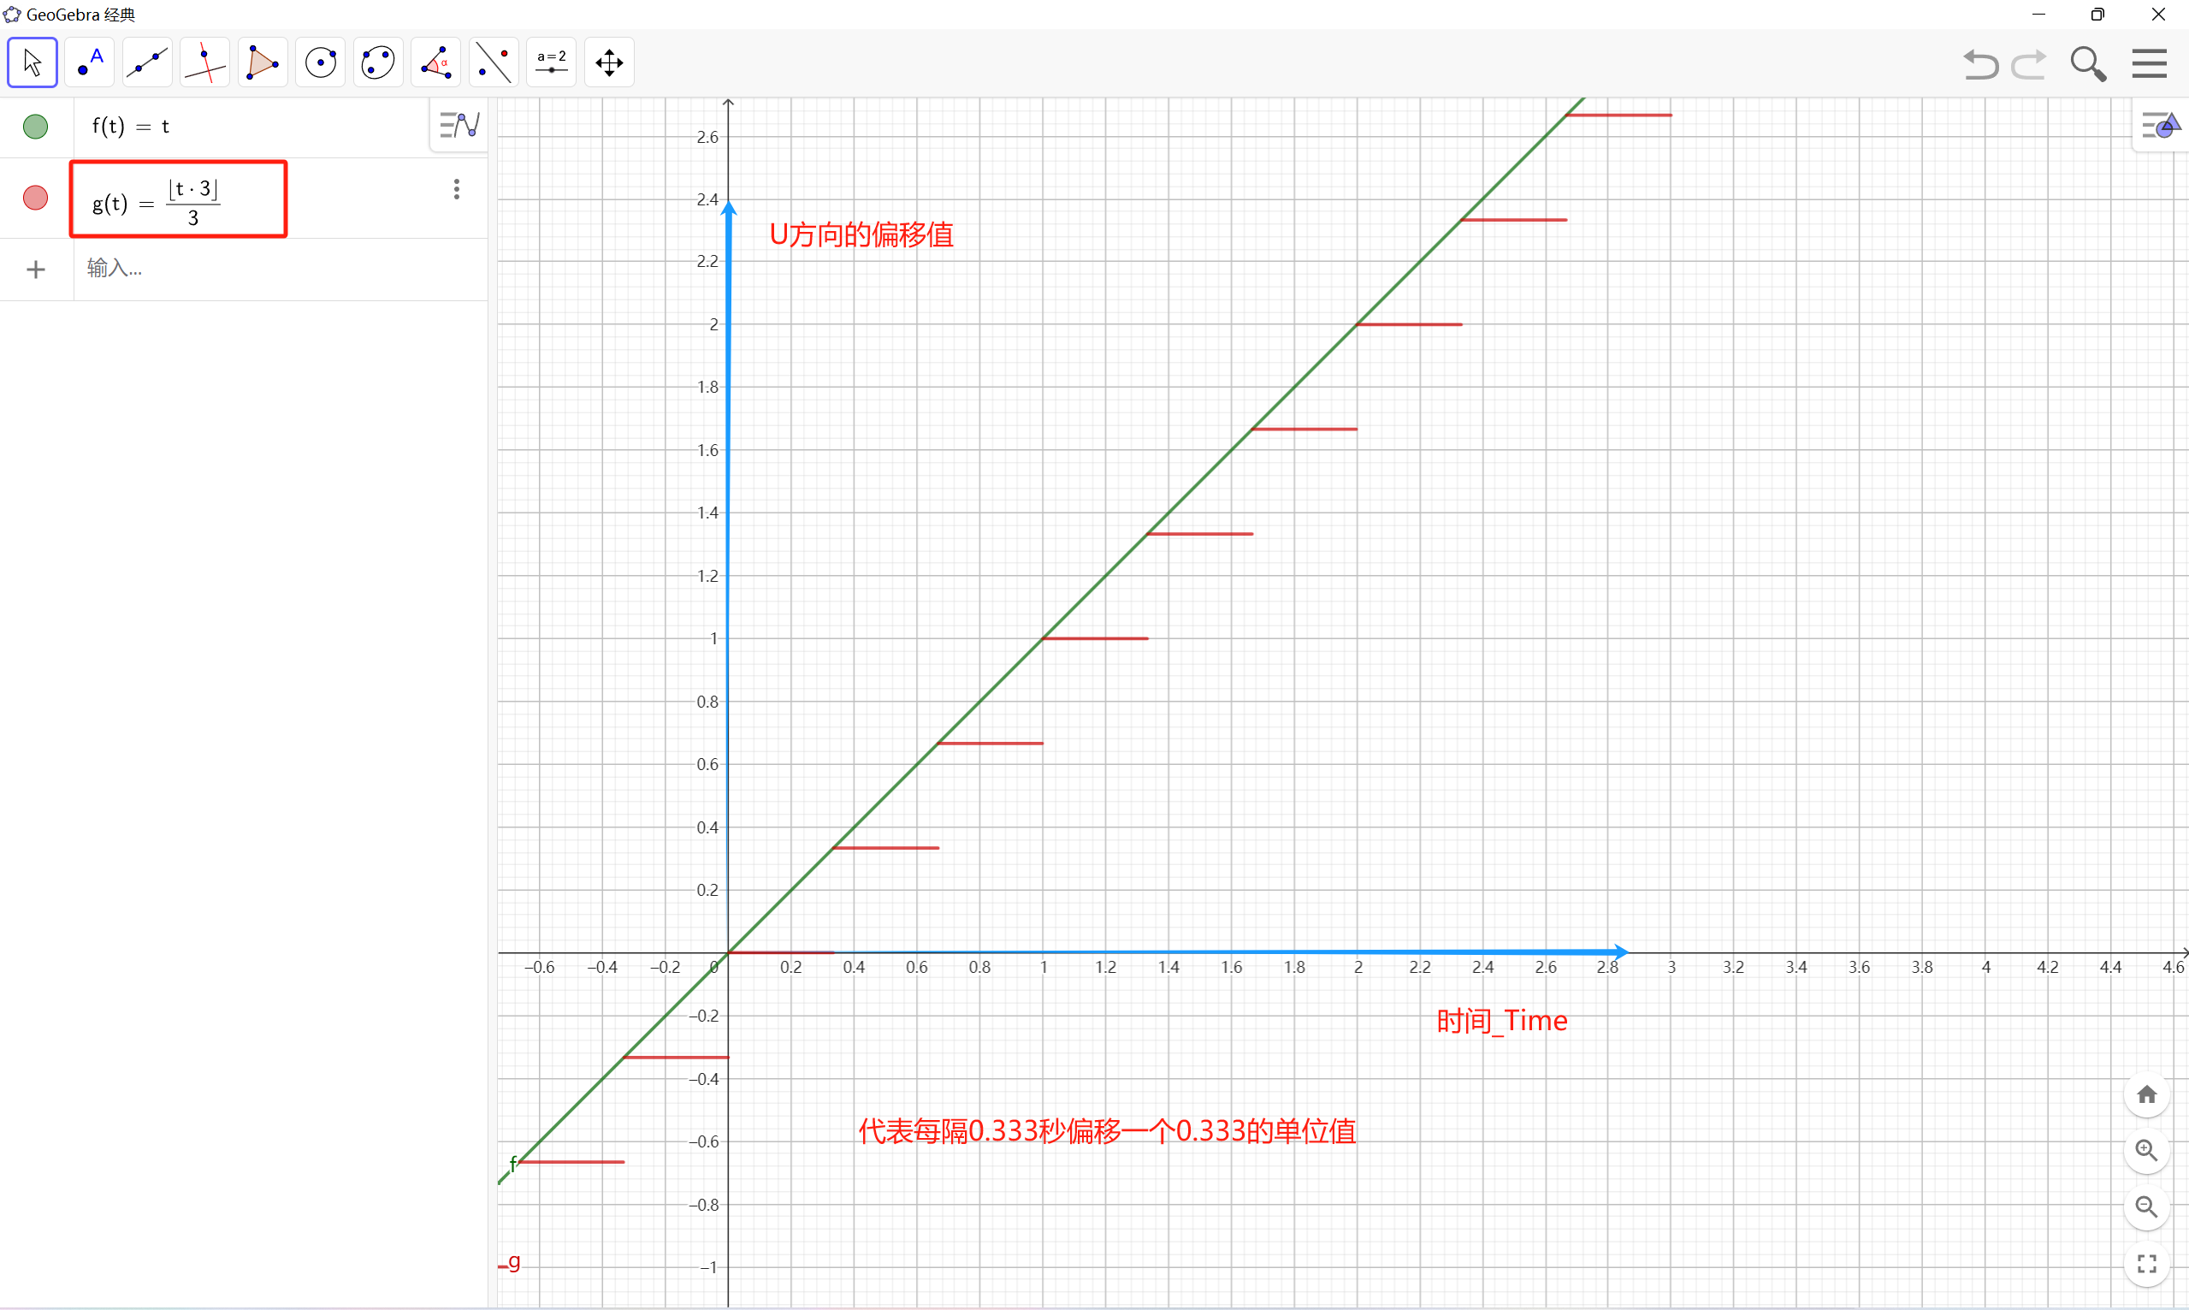The height and width of the screenshot is (1310, 2189).
Task: Open three-dot options for g(t)
Action: [x=456, y=189]
